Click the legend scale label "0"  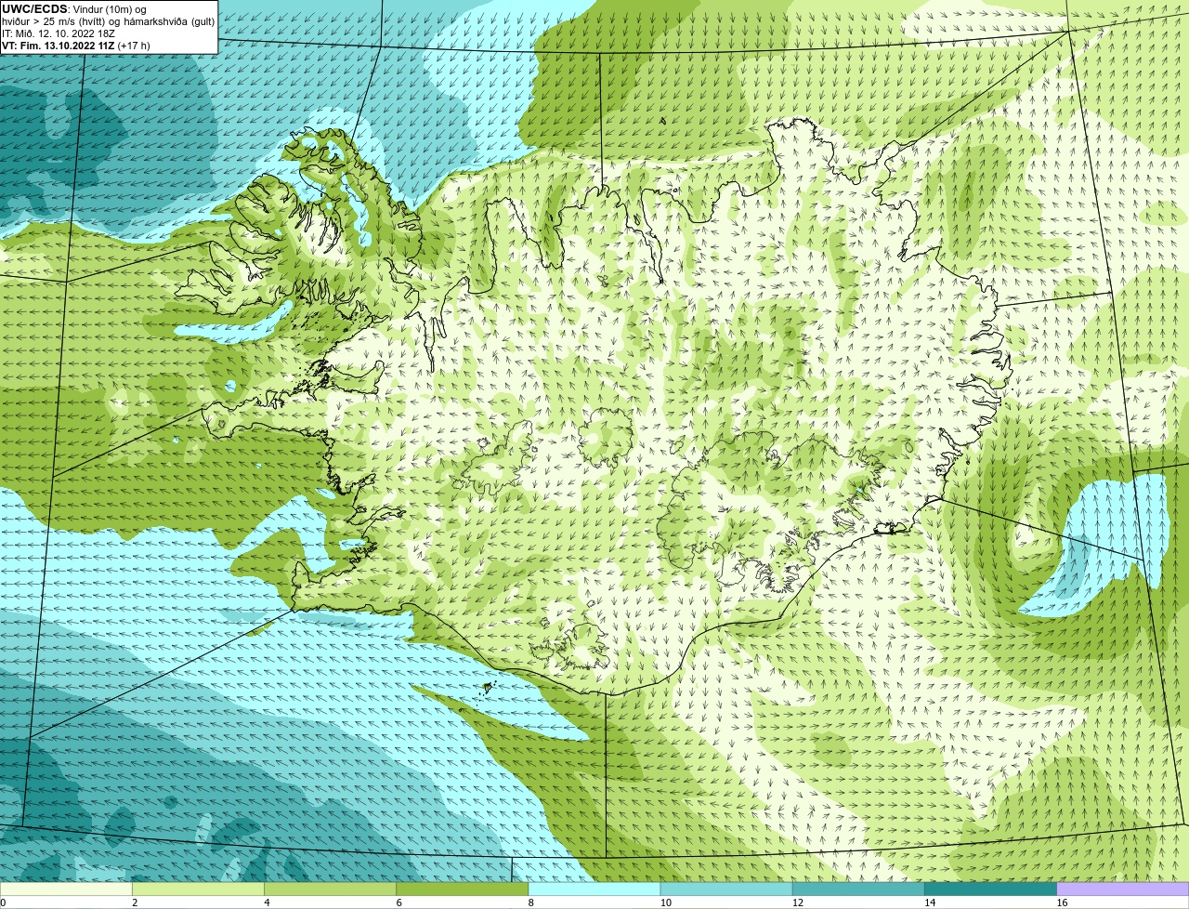tap(3, 902)
